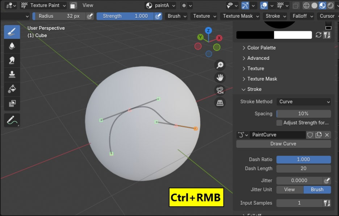Open Stroke Method Curve dropdown
This screenshot has width=339, height=216.
click(x=304, y=102)
